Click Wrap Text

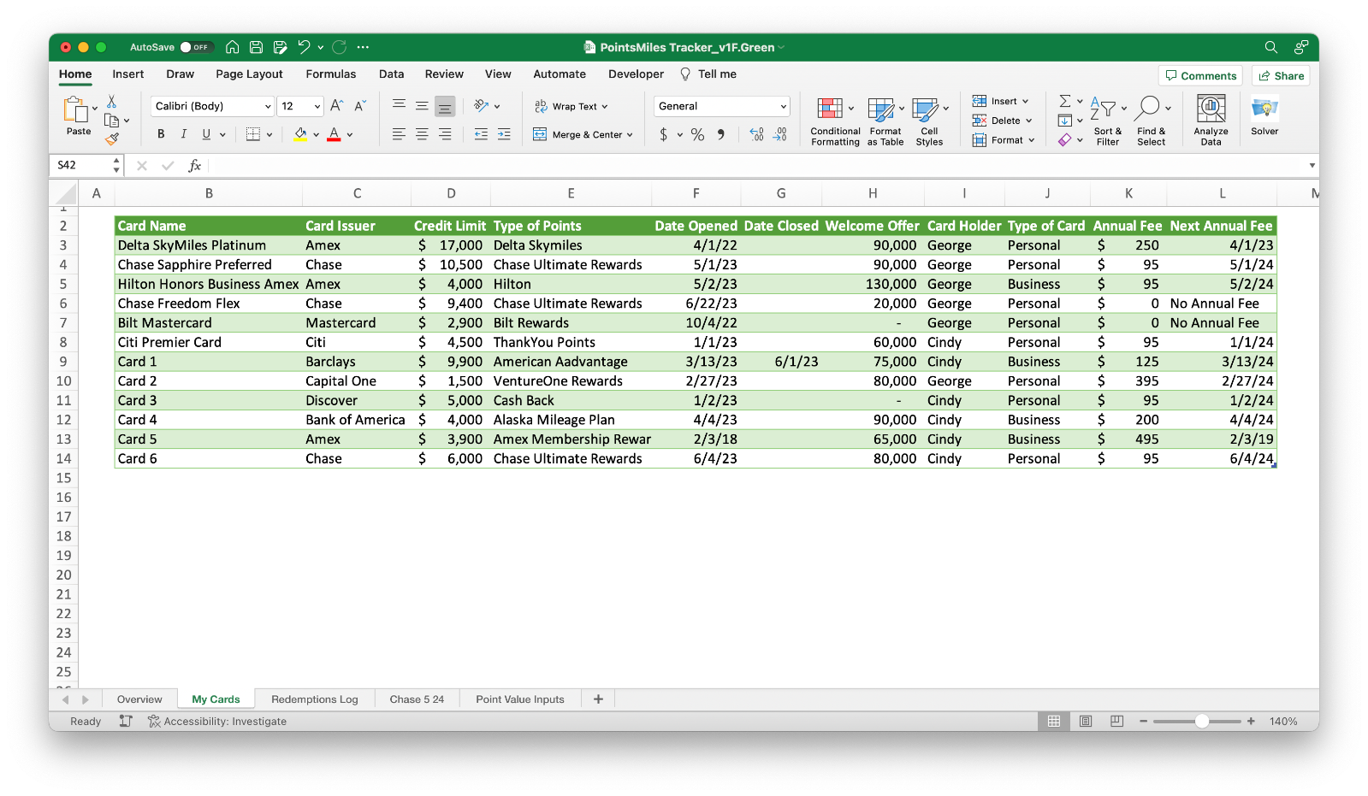[x=571, y=107]
